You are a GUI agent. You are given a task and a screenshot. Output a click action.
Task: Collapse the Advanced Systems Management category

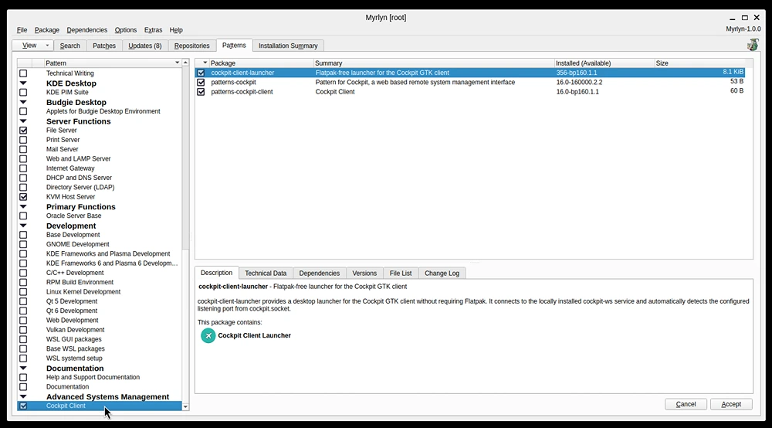tap(23, 396)
